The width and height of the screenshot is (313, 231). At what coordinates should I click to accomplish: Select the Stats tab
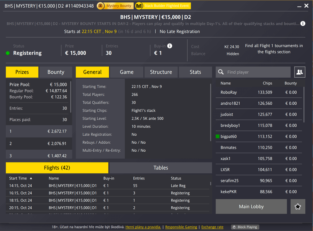195,72
